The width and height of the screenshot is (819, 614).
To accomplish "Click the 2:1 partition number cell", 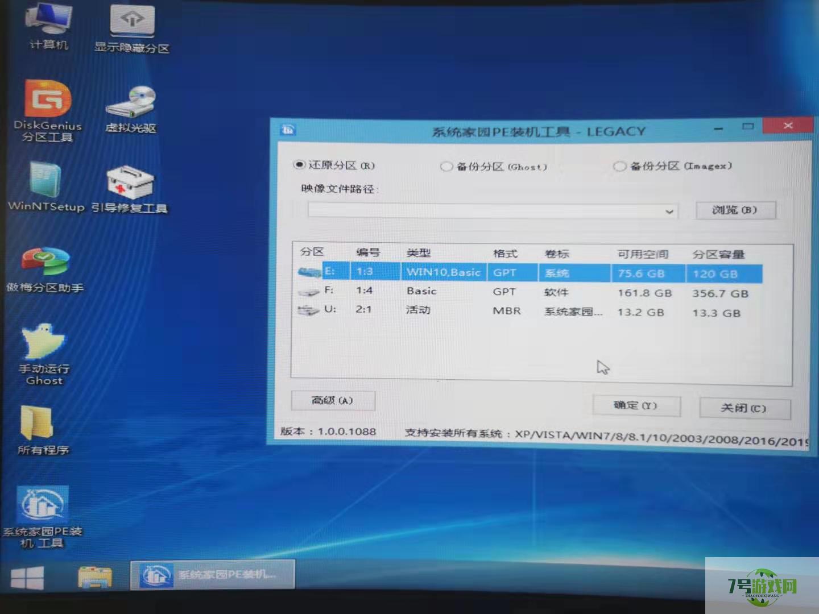I will click(363, 309).
